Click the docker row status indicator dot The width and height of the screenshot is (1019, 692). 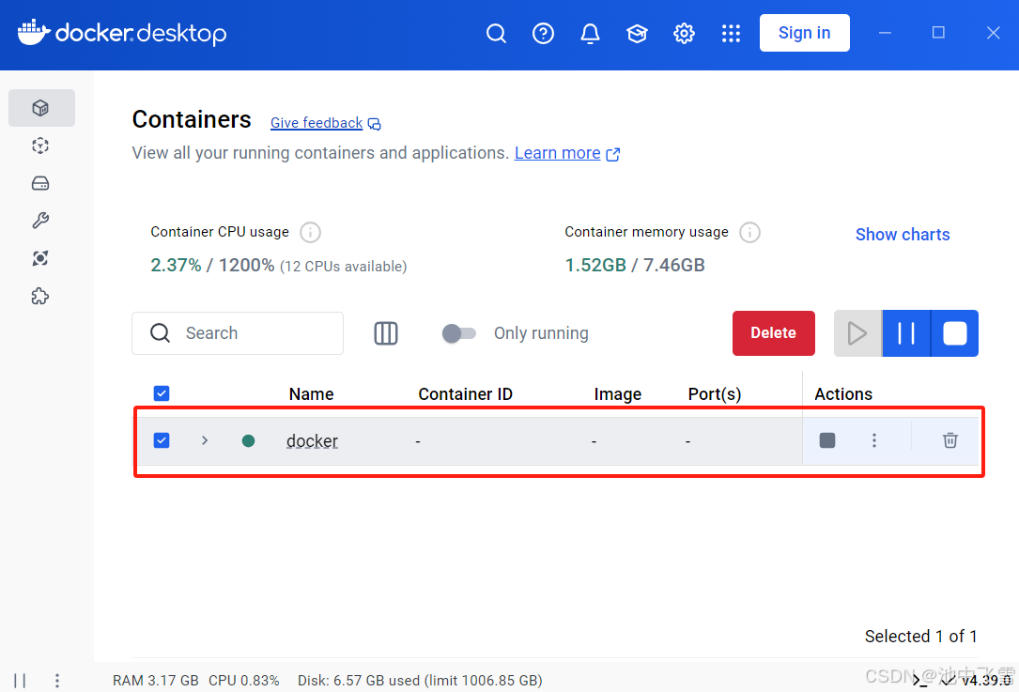point(248,441)
